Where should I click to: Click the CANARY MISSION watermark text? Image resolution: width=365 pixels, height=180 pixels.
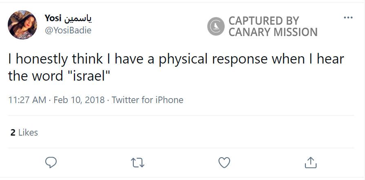tap(273, 32)
